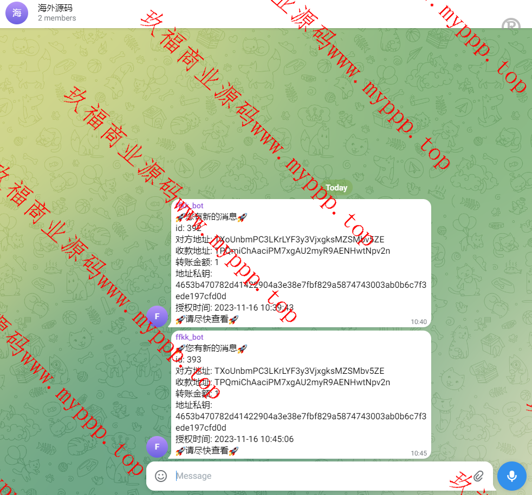Open the emoji picker in message box
Image resolution: width=532 pixels, height=495 pixels.
(161, 476)
